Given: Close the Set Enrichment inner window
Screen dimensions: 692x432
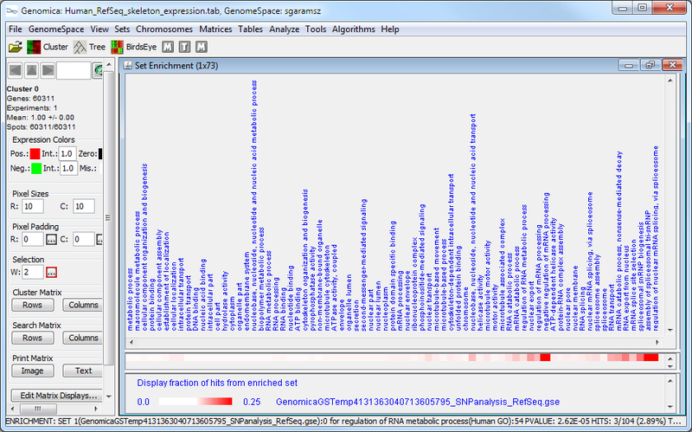Looking at the screenshot, I should (x=672, y=66).
